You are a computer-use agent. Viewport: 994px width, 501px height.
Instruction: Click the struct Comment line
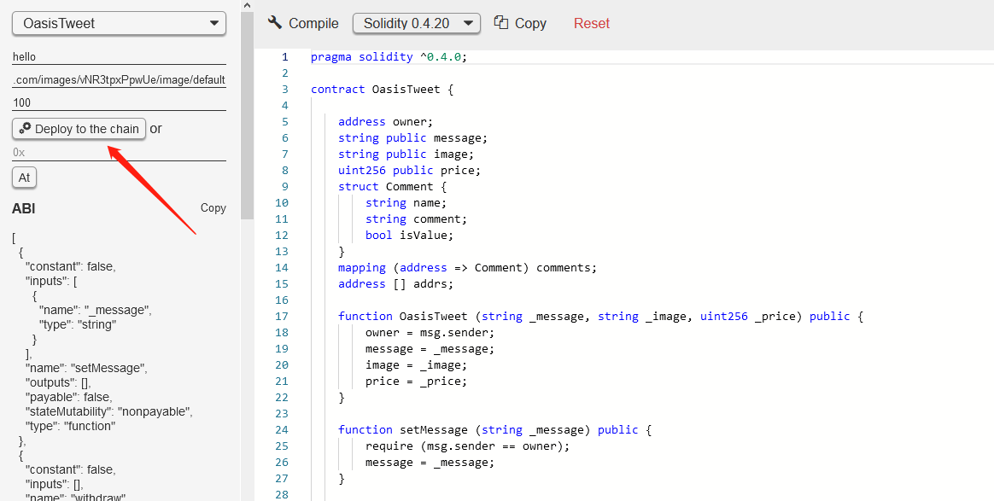point(393,187)
